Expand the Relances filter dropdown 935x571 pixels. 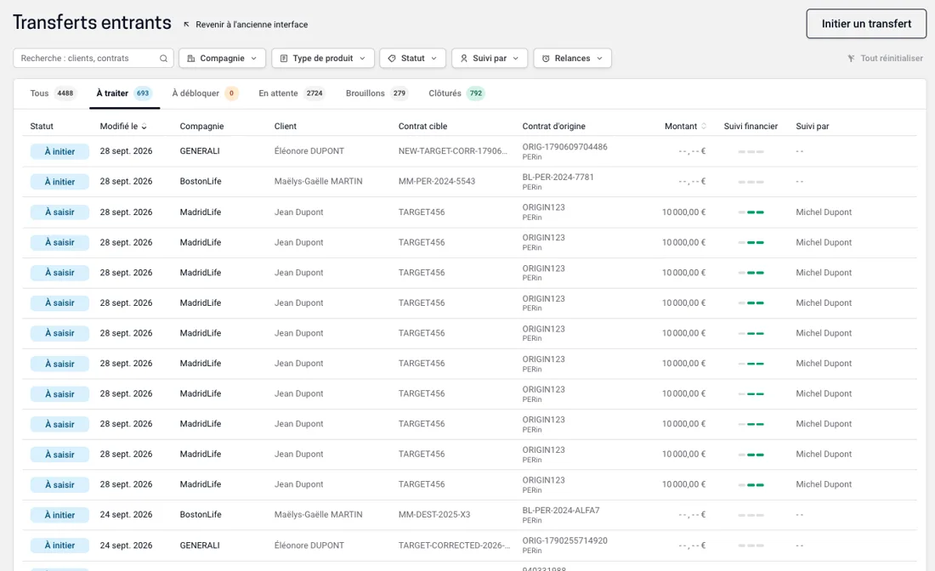(x=572, y=59)
